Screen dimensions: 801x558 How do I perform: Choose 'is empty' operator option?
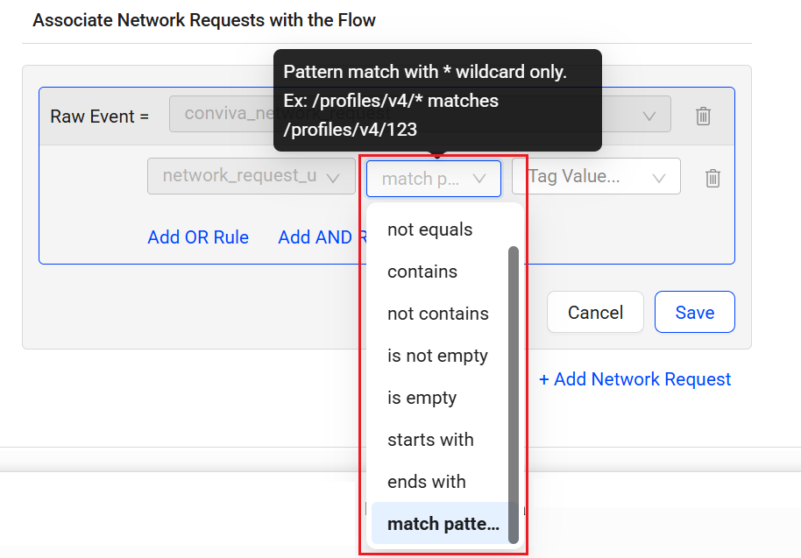pos(422,398)
